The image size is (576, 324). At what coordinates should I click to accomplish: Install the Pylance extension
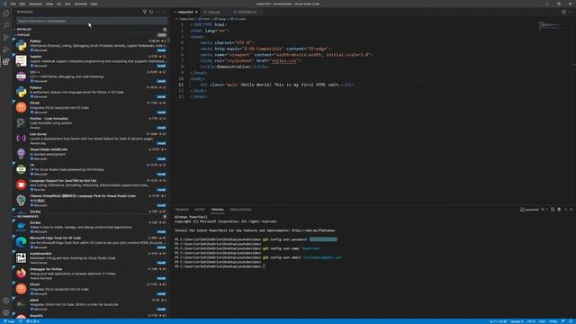tap(161, 96)
